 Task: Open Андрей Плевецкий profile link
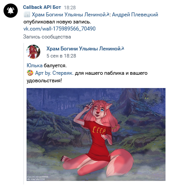135,15
